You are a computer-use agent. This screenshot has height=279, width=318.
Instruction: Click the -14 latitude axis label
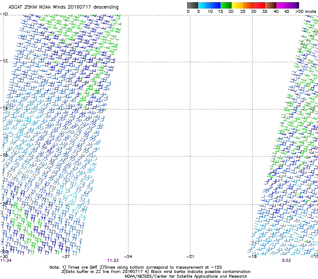coord(4,108)
